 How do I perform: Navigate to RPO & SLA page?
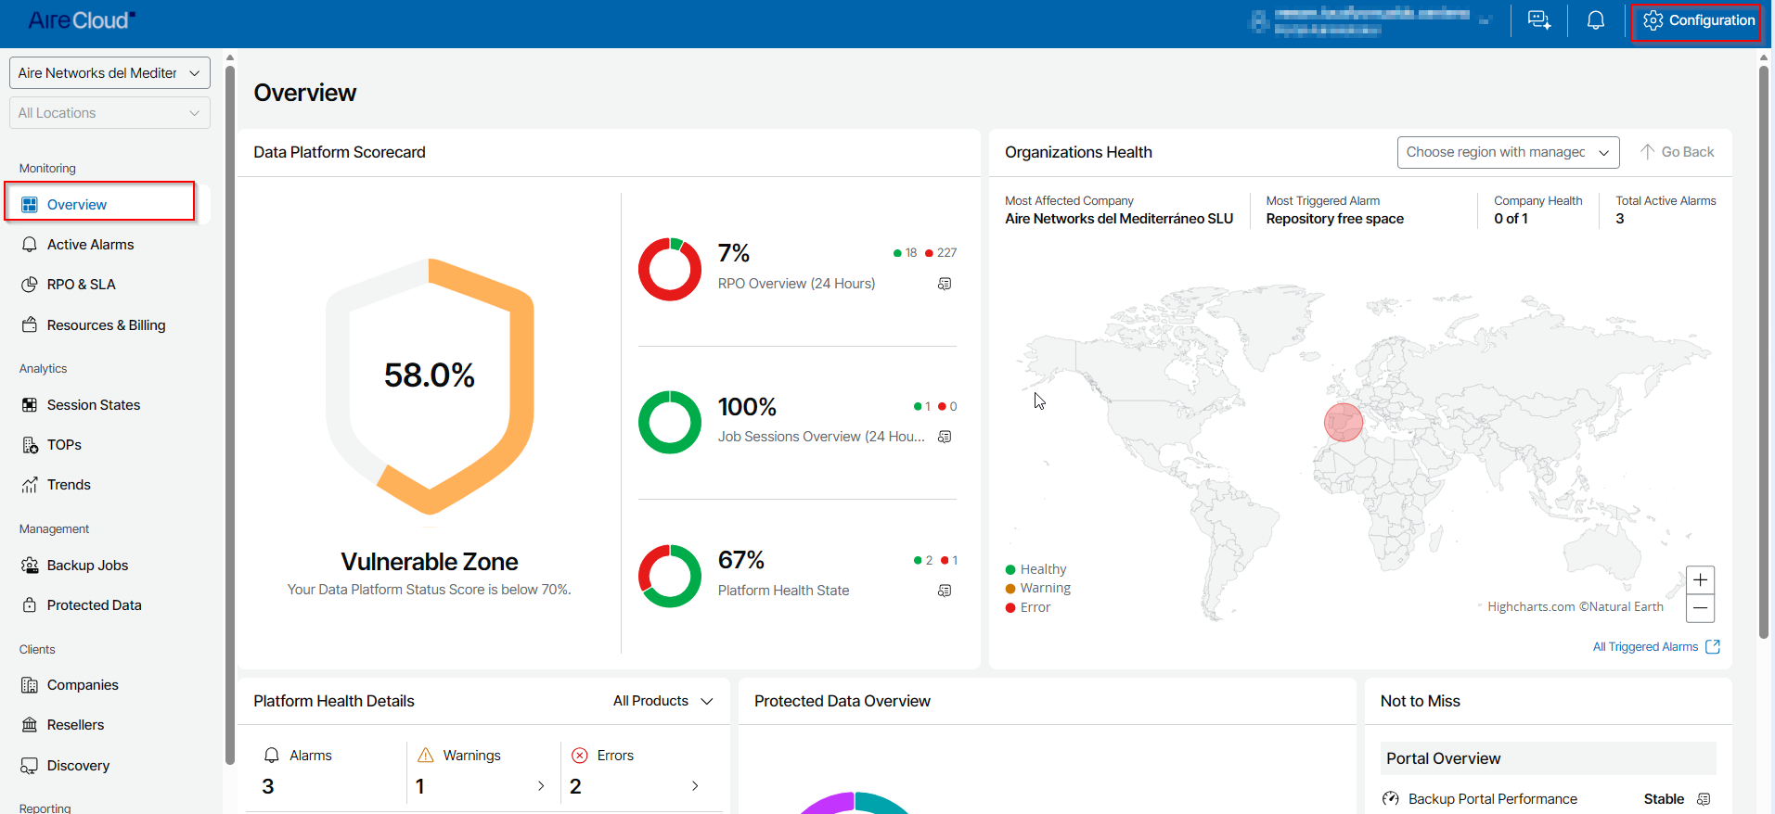[x=81, y=285]
